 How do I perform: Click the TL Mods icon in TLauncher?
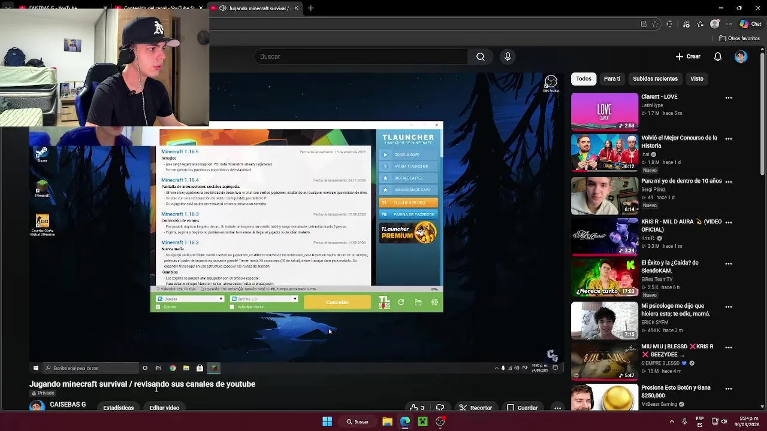click(x=384, y=302)
